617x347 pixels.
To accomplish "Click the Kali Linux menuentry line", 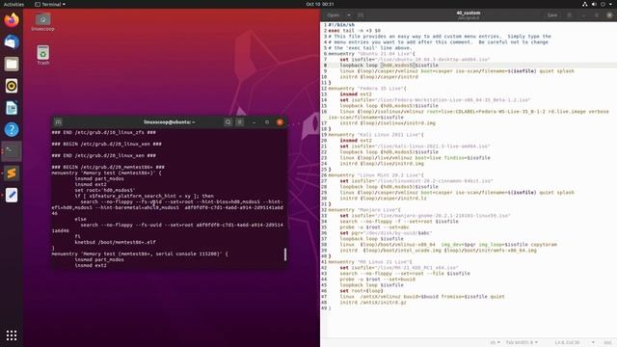I will (x=376, y=135).
